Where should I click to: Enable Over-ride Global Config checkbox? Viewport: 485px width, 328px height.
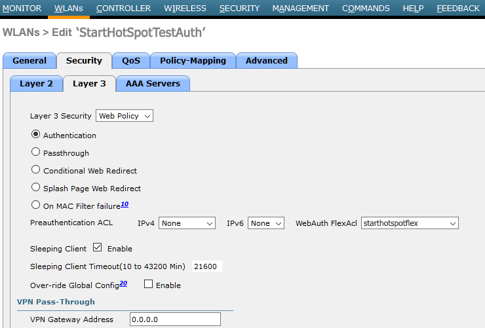(148, 284)
